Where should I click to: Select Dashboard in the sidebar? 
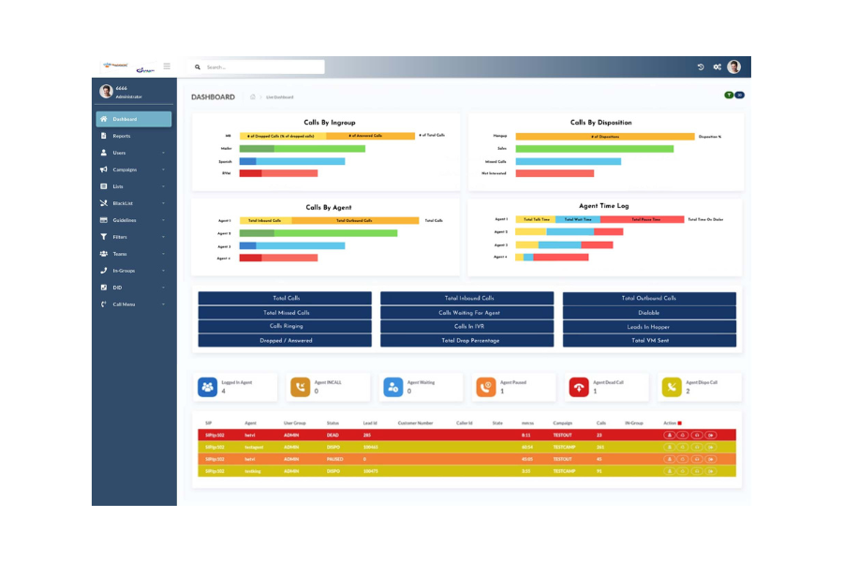click(133, 119)
